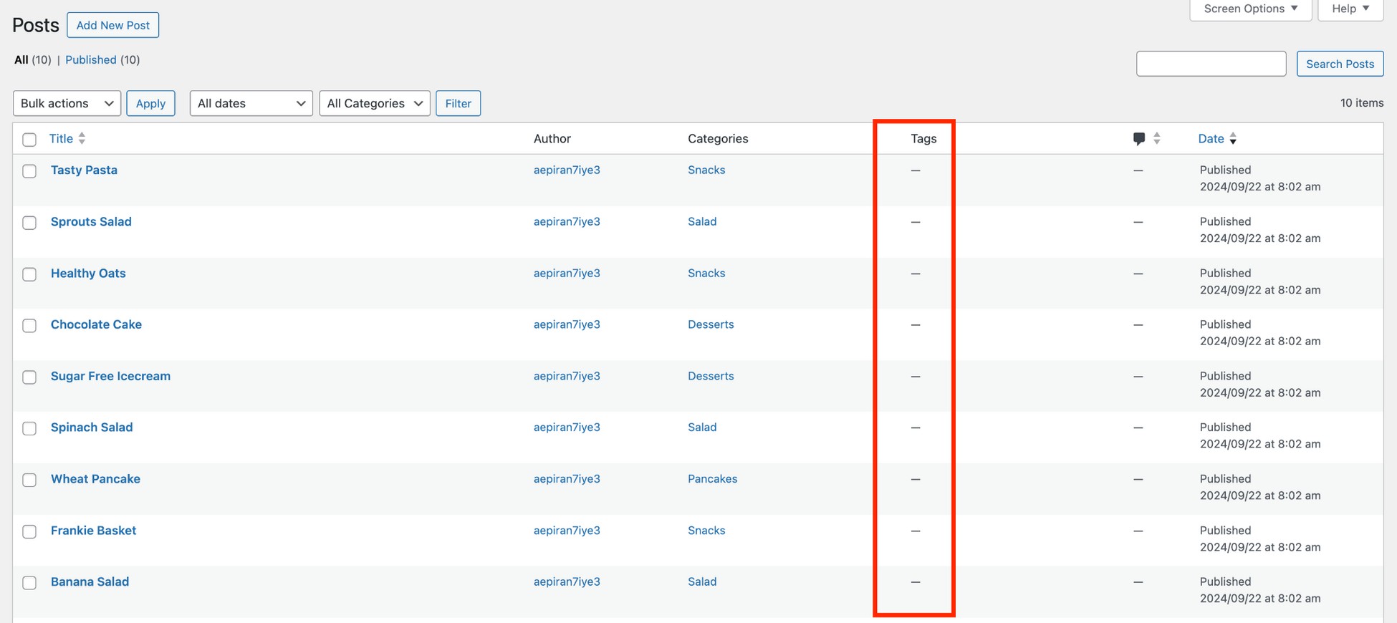Select the Wheat Pancake checkbox
The height and width of the screenshot is (623, 1397).
[x=29, y=480]
